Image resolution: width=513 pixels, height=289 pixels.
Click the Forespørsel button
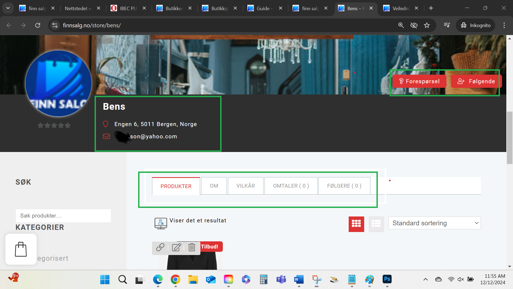pyautogui.click(x=419, y=81)
